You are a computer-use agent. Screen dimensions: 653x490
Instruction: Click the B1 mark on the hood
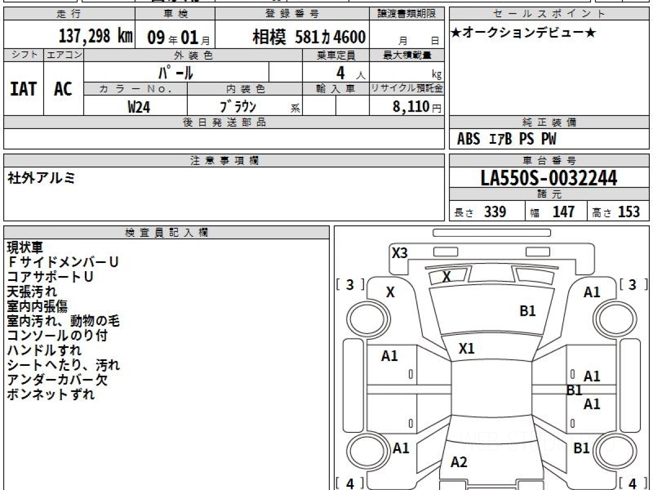(x=528, y=311)
